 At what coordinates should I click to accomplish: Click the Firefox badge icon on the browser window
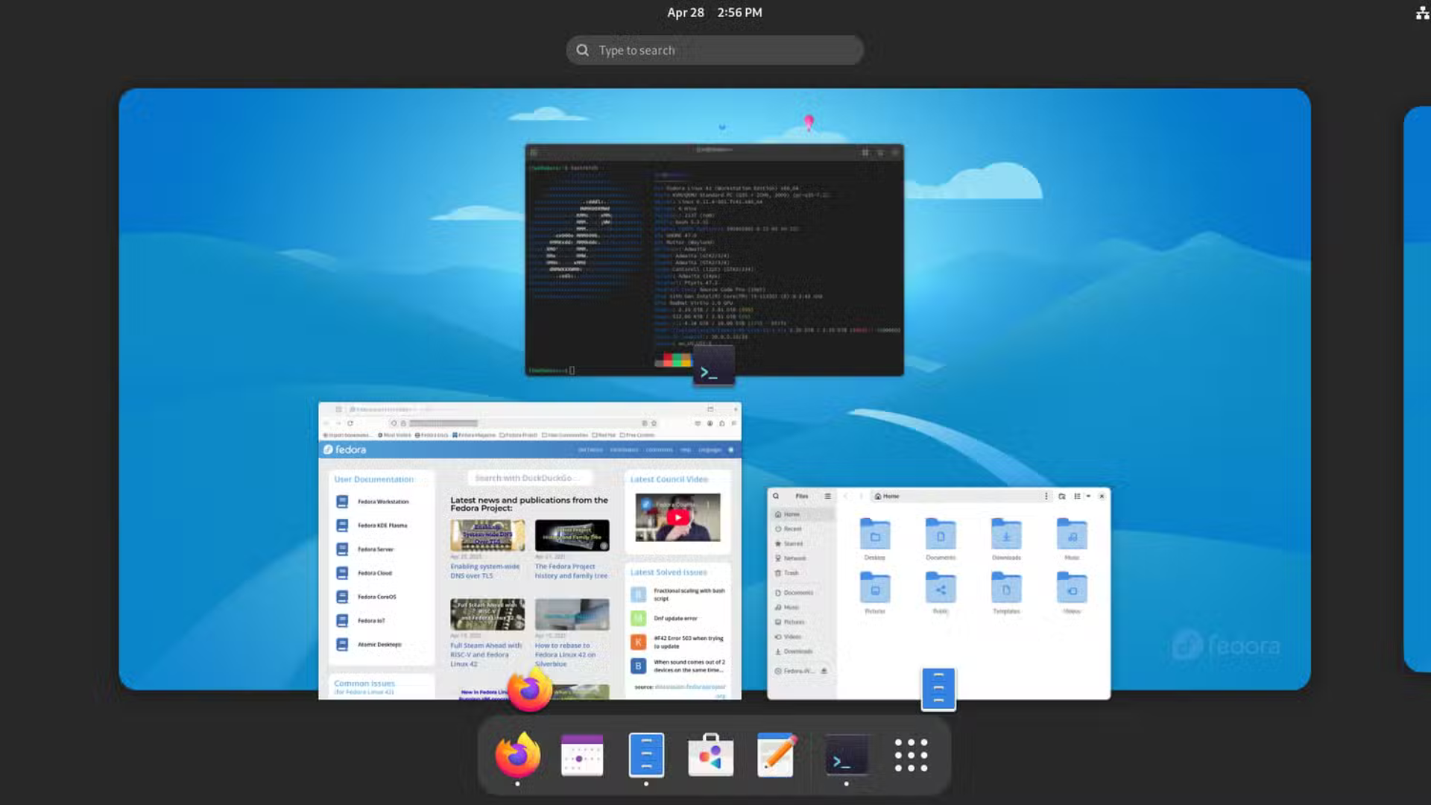pyautogui.click(x=530, y=689)
